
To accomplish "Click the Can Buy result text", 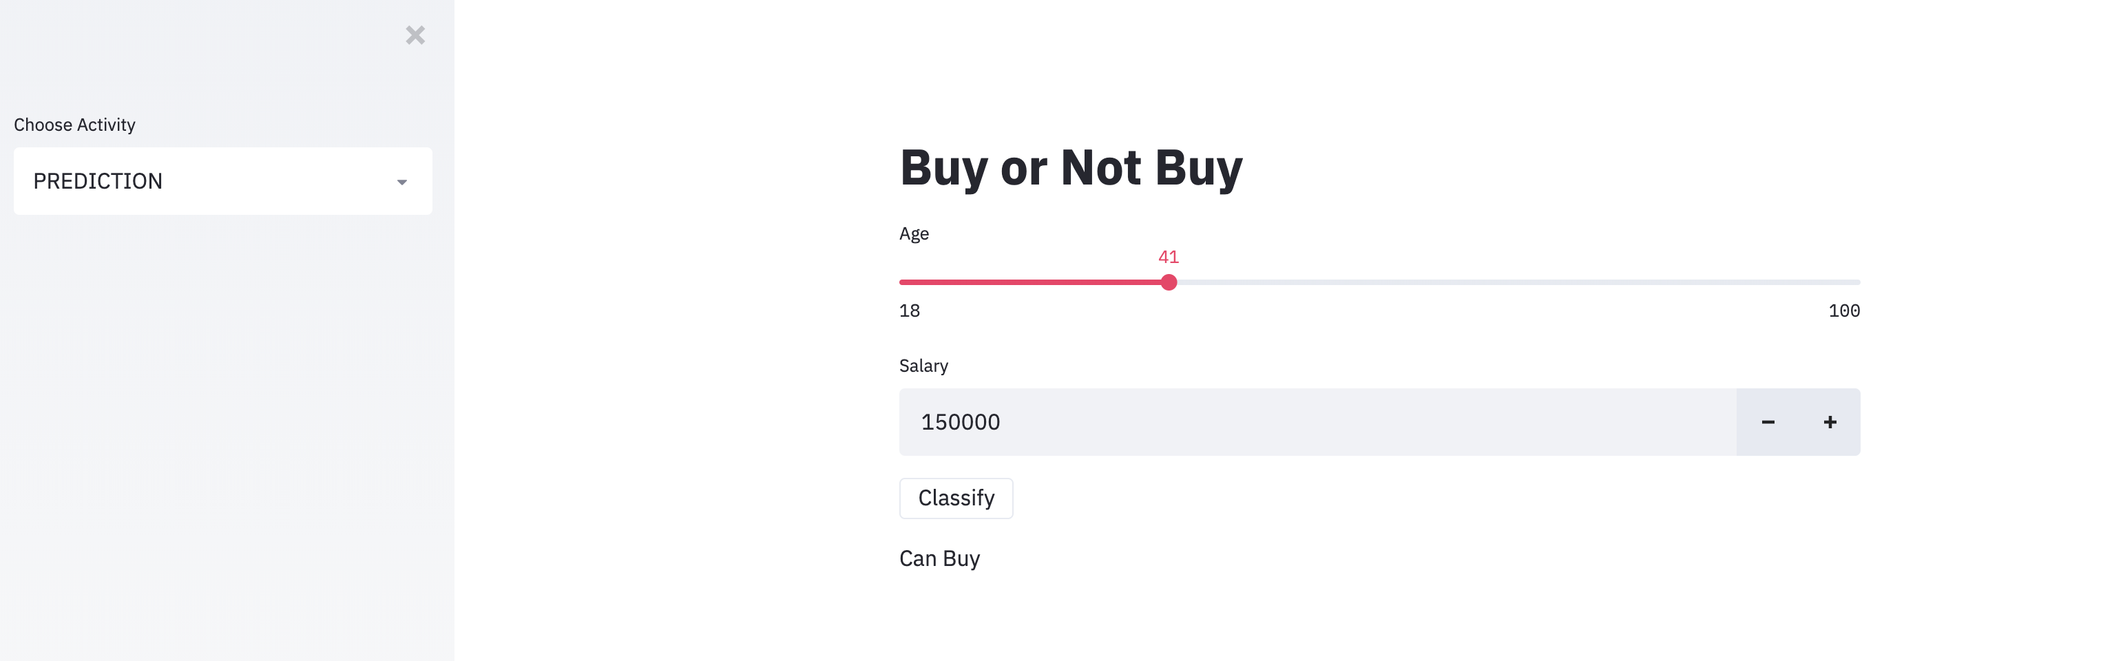I will [x=939, y=559].
